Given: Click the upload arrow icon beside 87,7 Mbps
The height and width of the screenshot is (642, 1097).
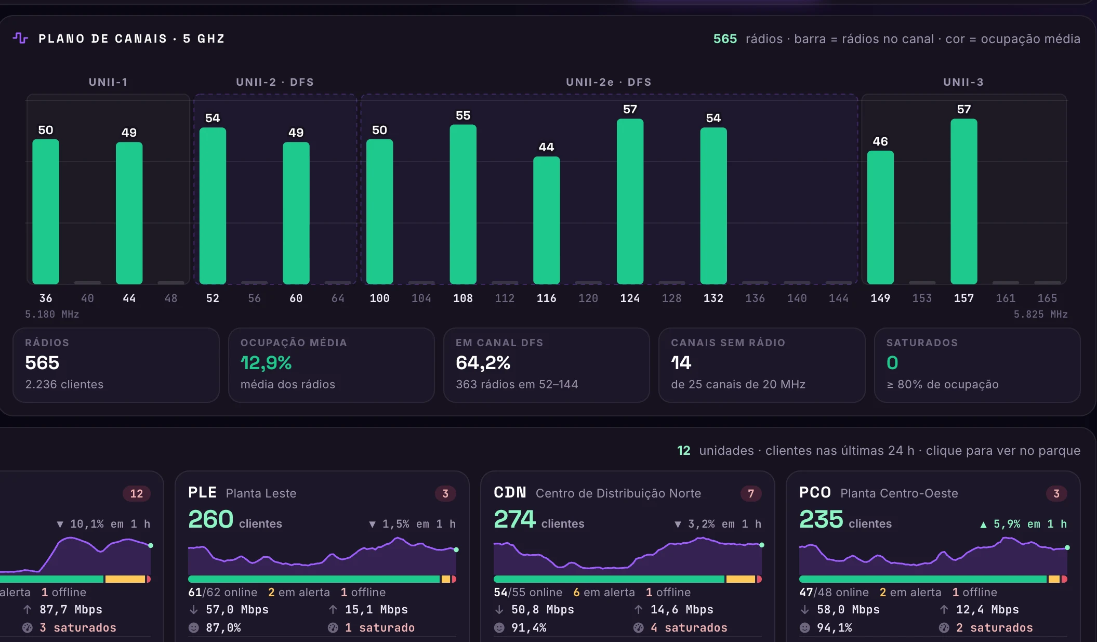Looking at the screenshot, I should [x=28, y=609].
